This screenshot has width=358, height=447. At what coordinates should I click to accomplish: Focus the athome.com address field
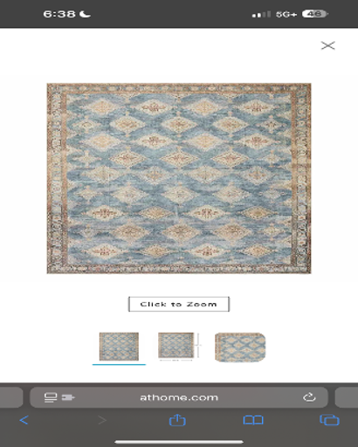coord(179,397)
